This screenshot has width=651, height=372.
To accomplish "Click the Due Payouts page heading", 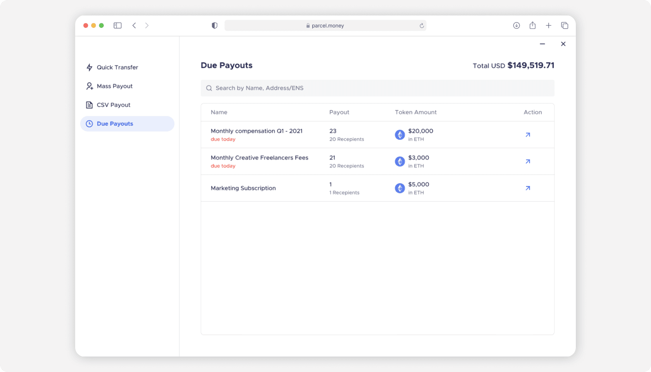I will [x=227, y=65].
